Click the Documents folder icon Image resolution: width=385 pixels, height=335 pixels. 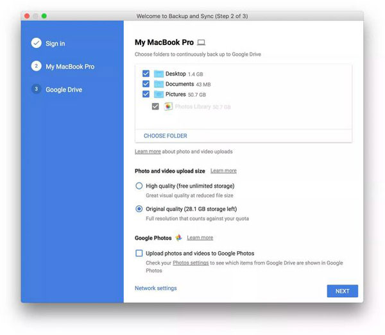[159, 85]
